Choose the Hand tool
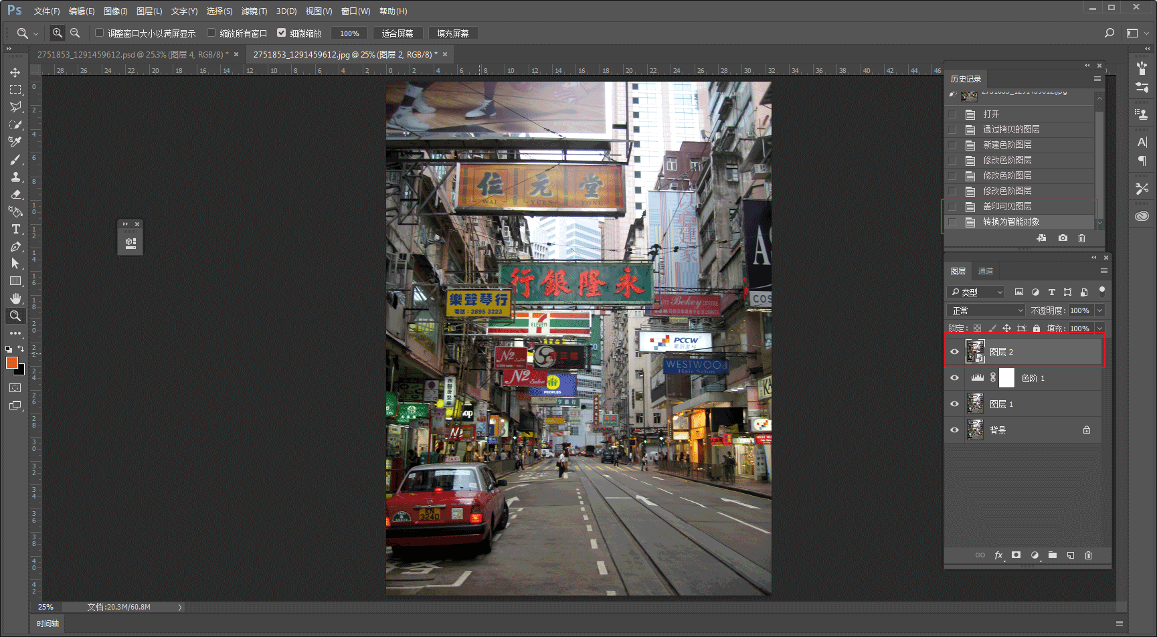Image resolution: width=1157 pixels, height=637 pixels. point(15,298)
